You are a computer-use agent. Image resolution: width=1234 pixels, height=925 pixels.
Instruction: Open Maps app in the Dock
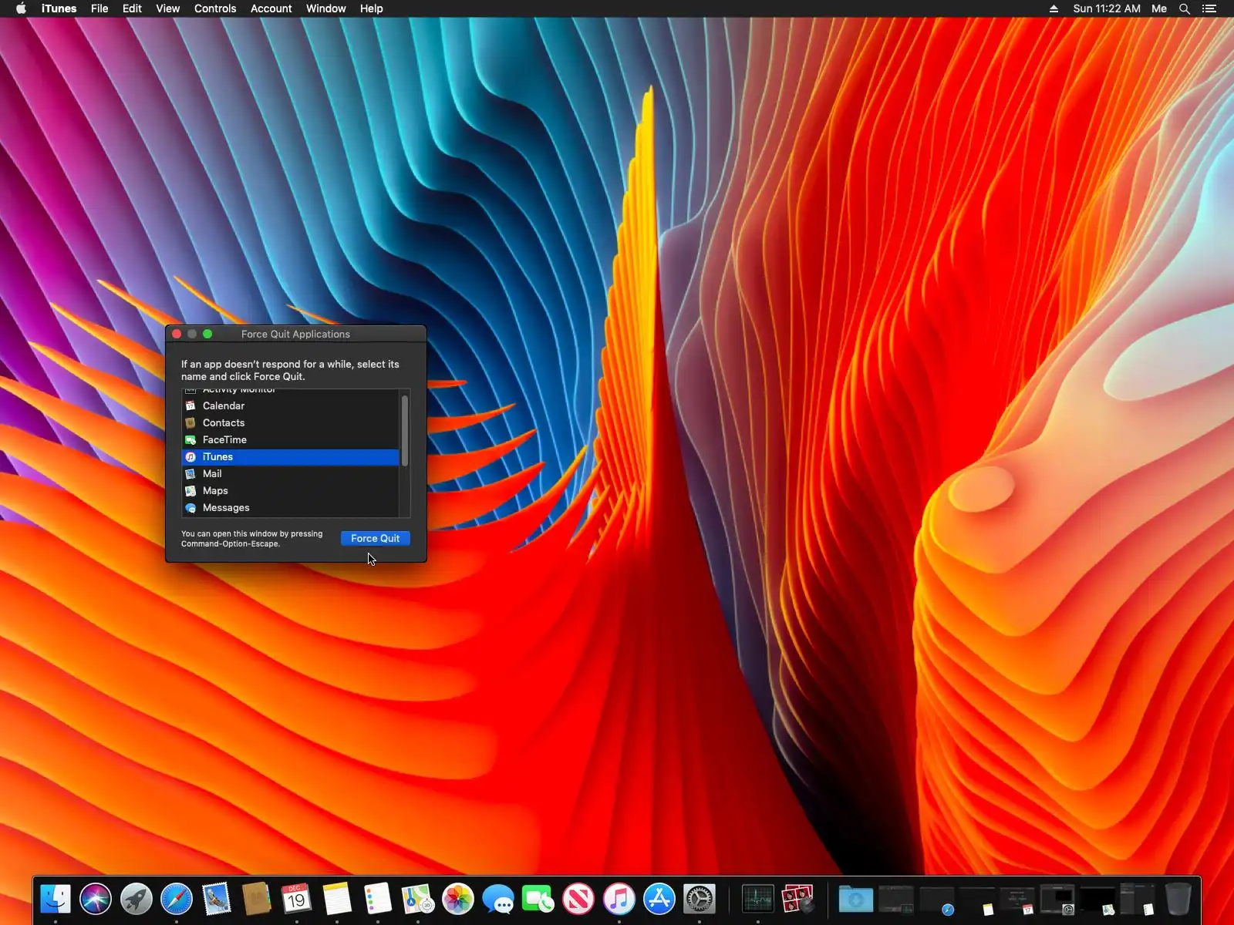pos(417,899)
